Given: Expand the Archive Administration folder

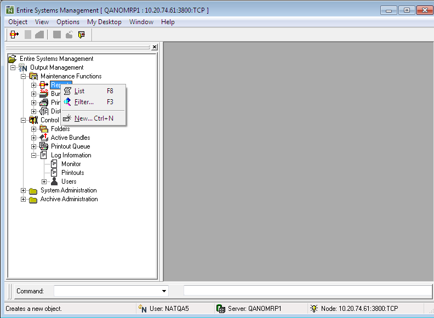Looking at the screenshot, I should point(23,199).
